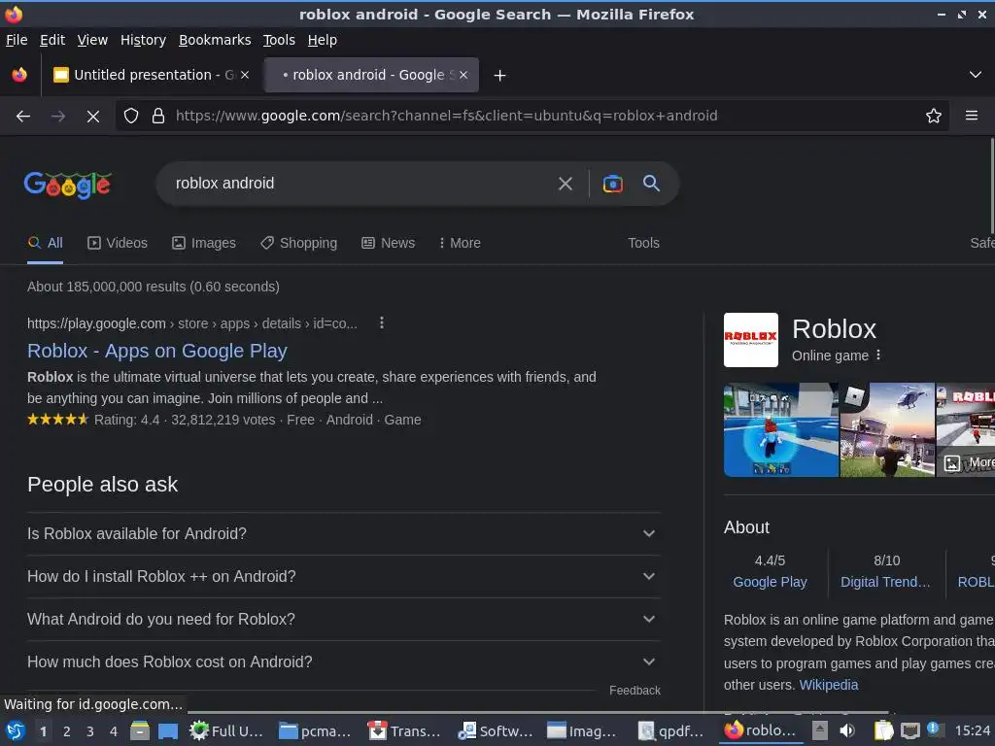Open the helicopter Roblox image
Viewport: 995px width, 746px height.
click(887, 429)
